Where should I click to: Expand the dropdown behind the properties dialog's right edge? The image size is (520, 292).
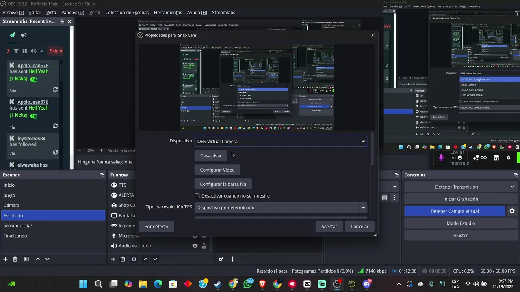pos(394,187)
